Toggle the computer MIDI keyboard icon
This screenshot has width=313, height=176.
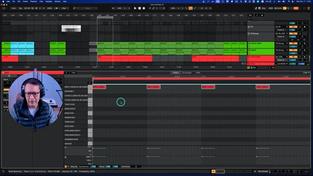(260, 8)
